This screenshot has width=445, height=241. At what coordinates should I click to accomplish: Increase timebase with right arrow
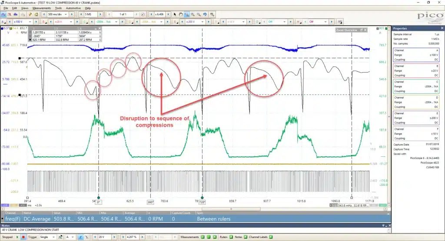72,14
